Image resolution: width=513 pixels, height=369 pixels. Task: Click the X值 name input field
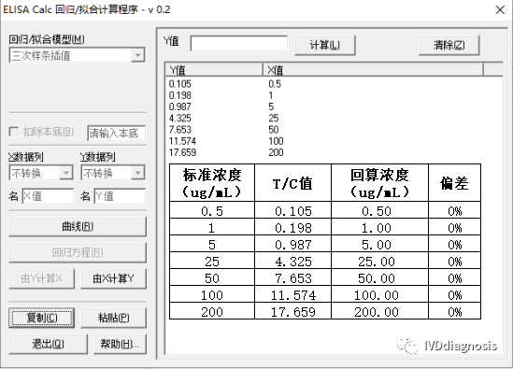[x=48, y=196]
